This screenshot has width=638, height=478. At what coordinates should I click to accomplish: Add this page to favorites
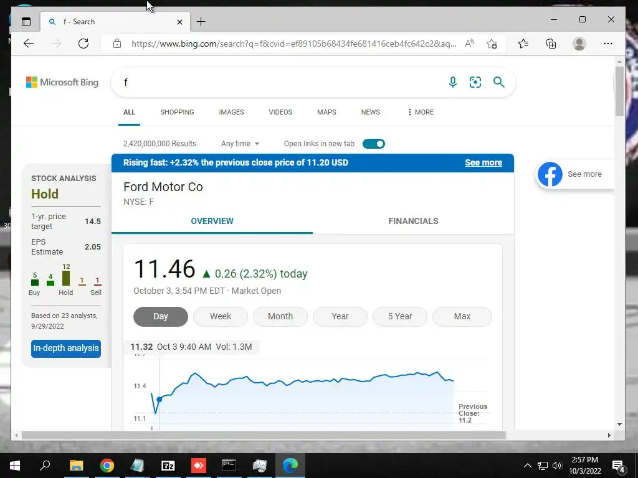[x=492, y=44]
